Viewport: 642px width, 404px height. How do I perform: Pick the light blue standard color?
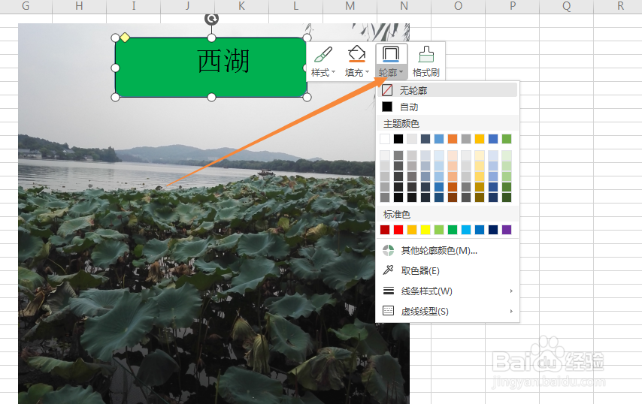[x=466, y=230]
